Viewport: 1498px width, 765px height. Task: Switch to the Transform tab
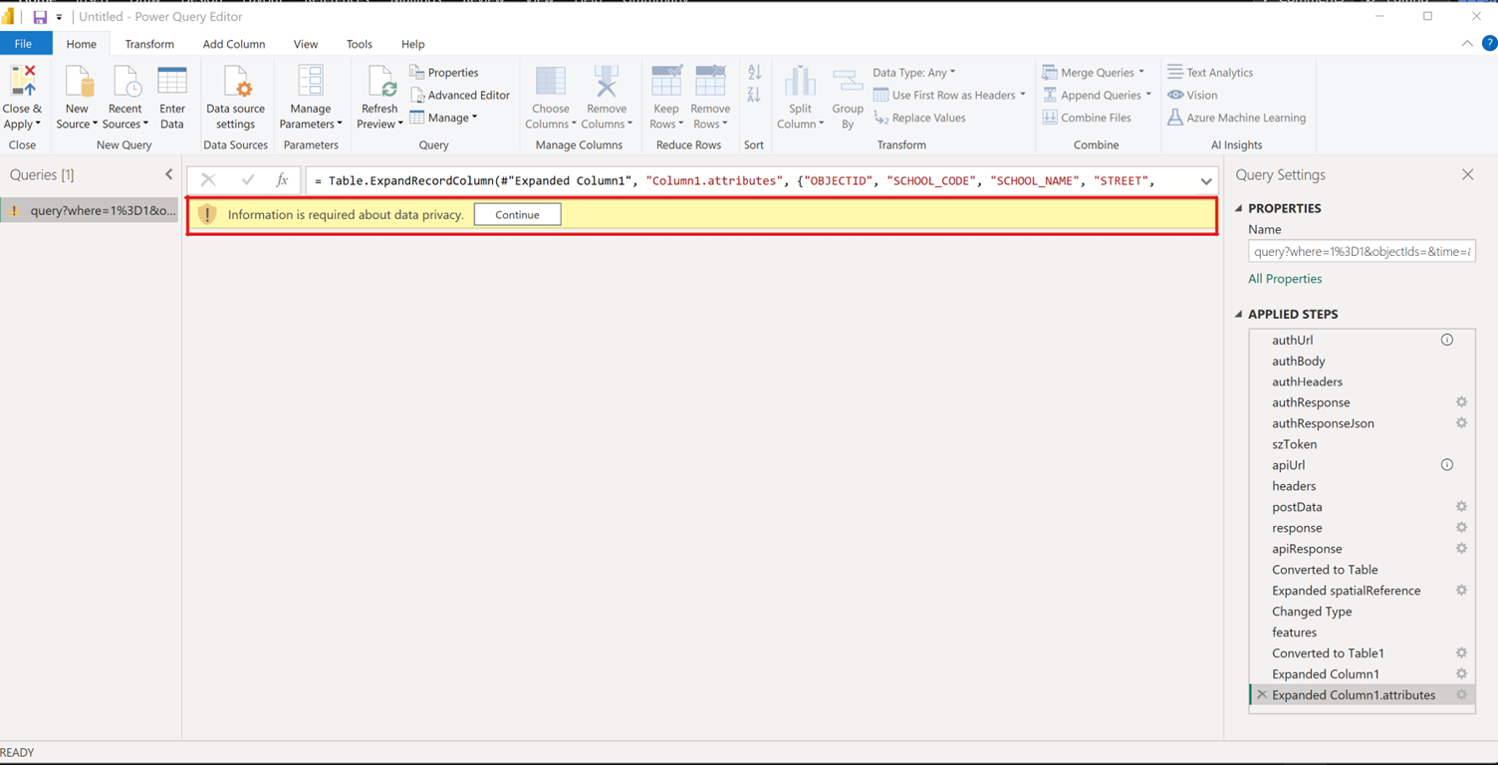pos(149,44)
